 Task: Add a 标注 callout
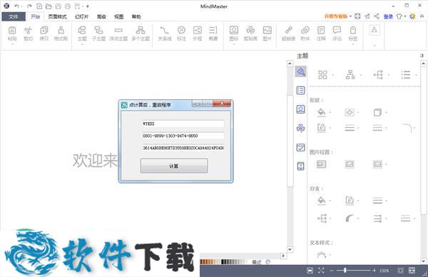pos(181,34)
